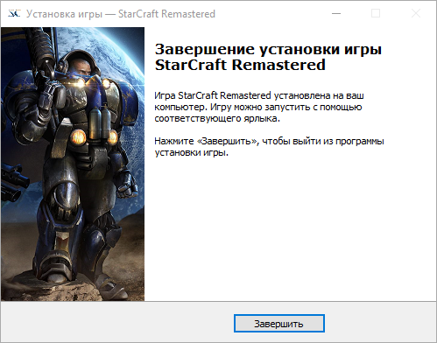
Task: Click the title text Установка игры — StarCraft Remastered
Action: pos(121,14)
